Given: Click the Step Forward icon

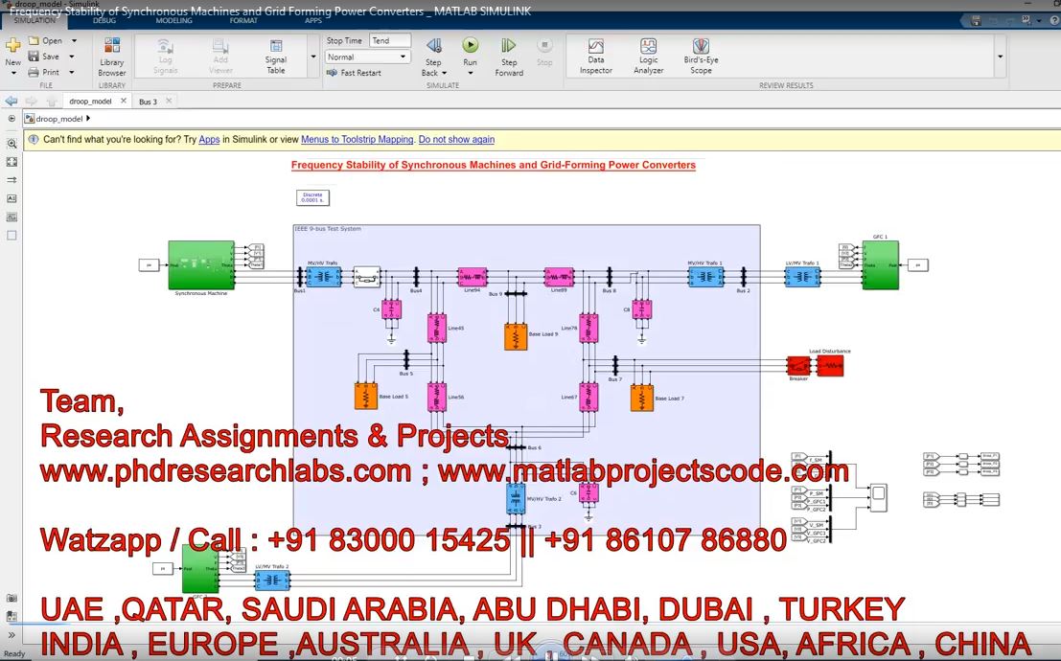Looking at the screenshot, I should tap(509, 46).
